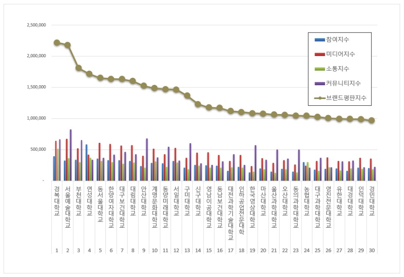Click the 서울예술대학교 axis label
Image resolution: width=404 pixels, height=277 pixels.
(68, 207)
